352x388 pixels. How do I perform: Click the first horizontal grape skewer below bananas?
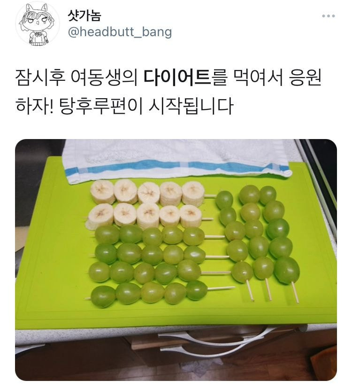tap(158, 235)
